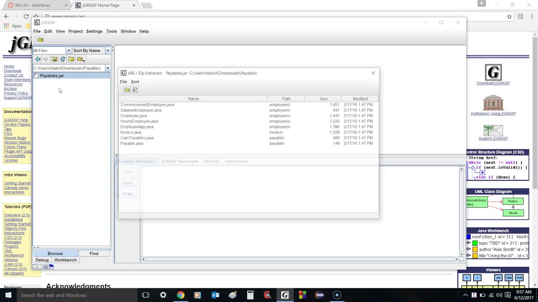Click the back arrow in the file browser

37,59
